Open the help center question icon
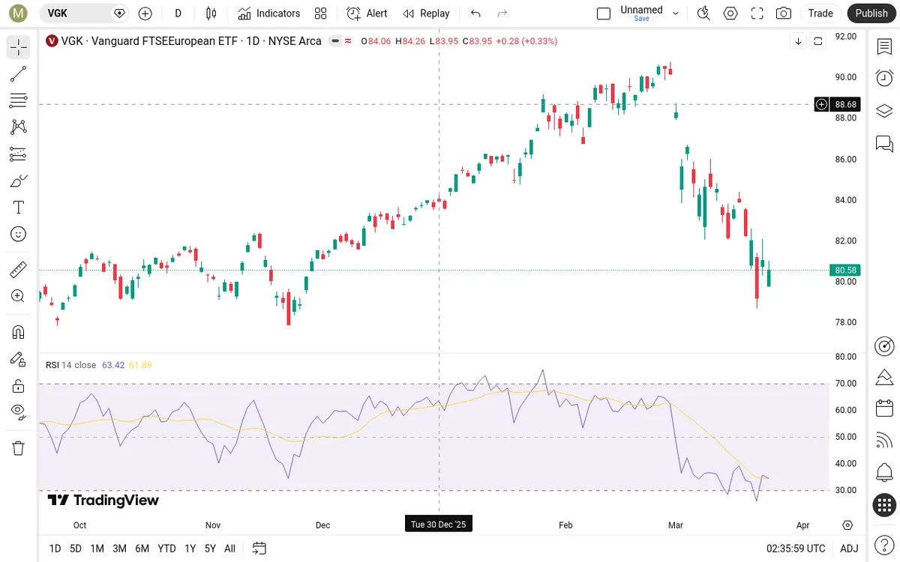The image size is (900, 562). [x=884, y=546]
